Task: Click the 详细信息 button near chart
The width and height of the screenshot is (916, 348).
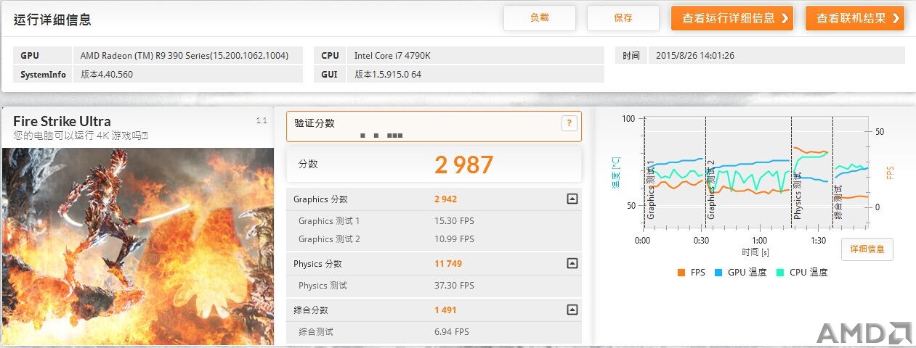Action: [x=867, y=249]
